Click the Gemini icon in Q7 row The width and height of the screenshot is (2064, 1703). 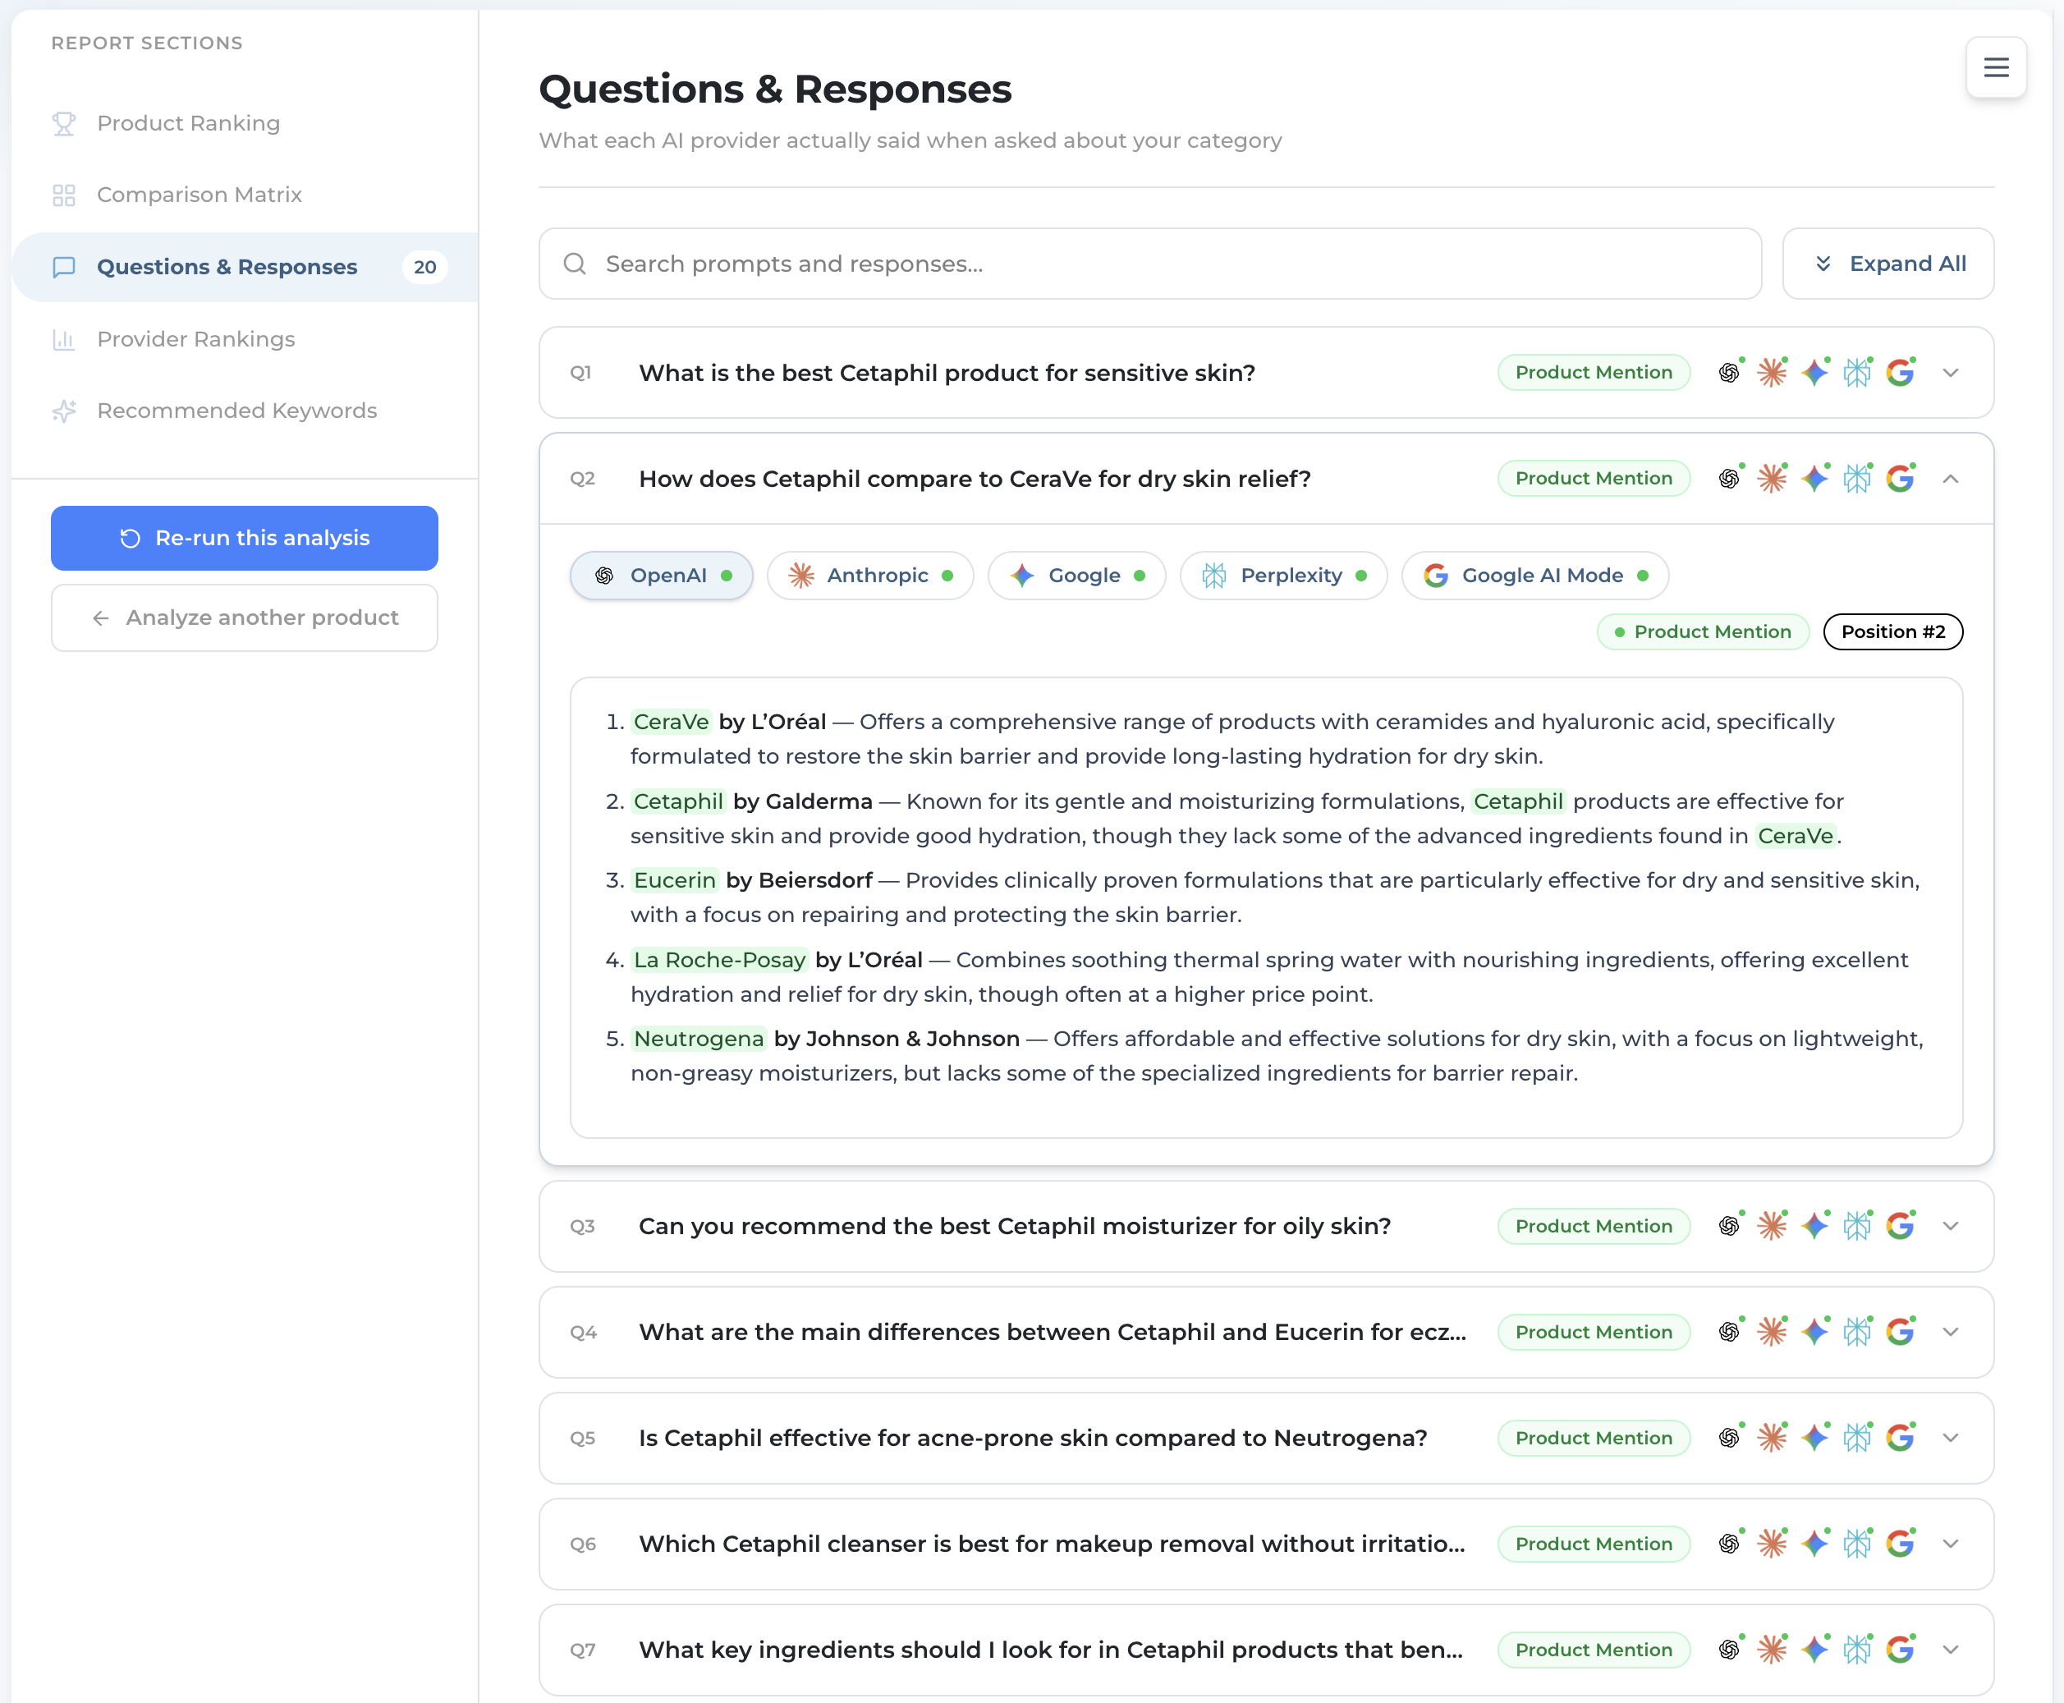(1815, 1650)
